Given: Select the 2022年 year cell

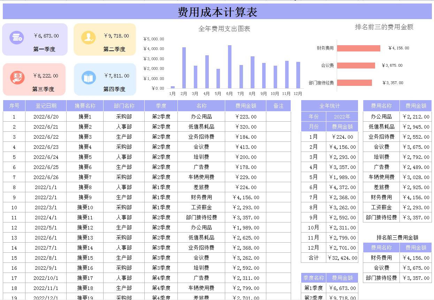Looking at the screenshot, I should (342, 116).
